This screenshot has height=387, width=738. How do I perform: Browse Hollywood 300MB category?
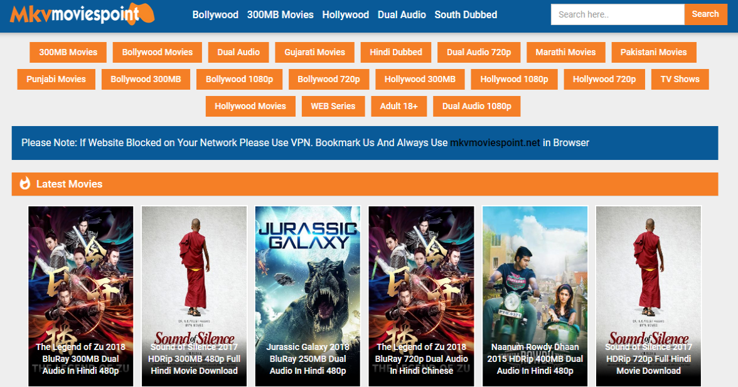(x=420, y=79)
